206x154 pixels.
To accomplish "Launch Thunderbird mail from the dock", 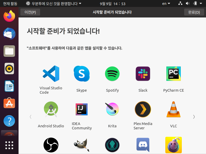I will tap(9, 34).
